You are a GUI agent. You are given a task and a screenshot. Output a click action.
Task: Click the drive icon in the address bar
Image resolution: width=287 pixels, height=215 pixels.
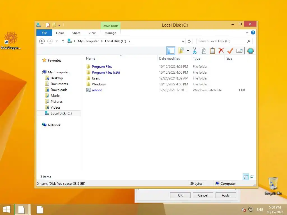point(70,41)
